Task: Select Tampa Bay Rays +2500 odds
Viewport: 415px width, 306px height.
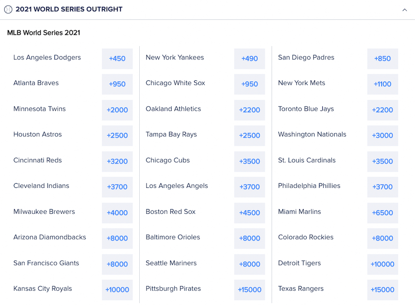Action: 249,136
